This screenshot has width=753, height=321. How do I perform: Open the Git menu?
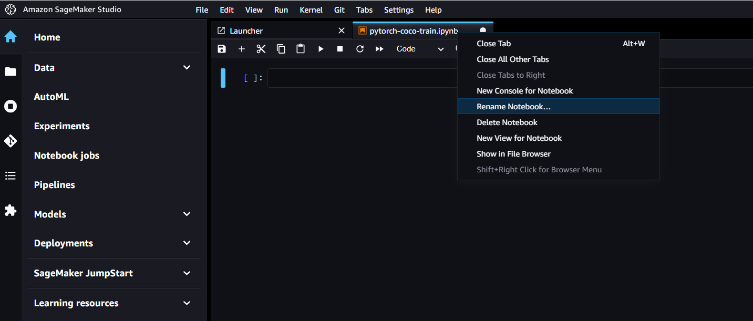pyautogui.click(x=339, y=10)
